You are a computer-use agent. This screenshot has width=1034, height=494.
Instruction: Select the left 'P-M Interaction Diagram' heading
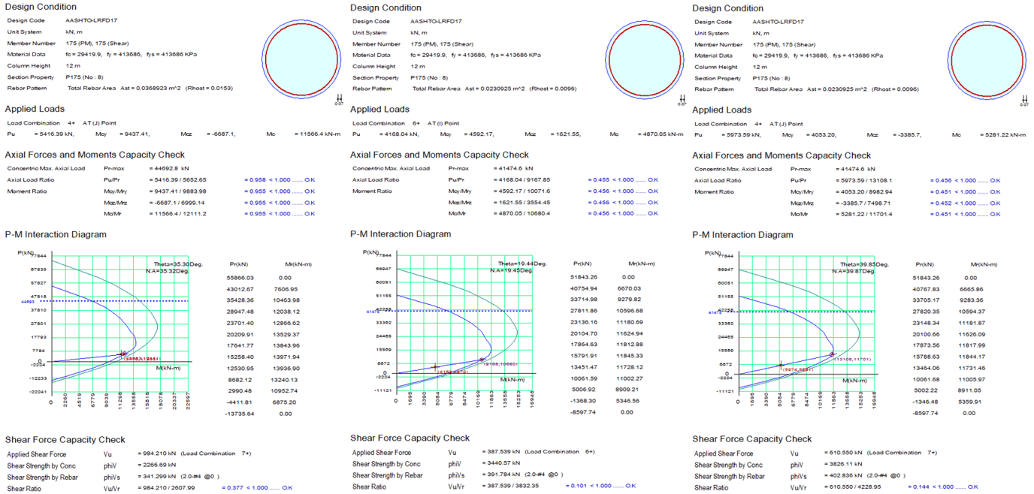[56, 234]
